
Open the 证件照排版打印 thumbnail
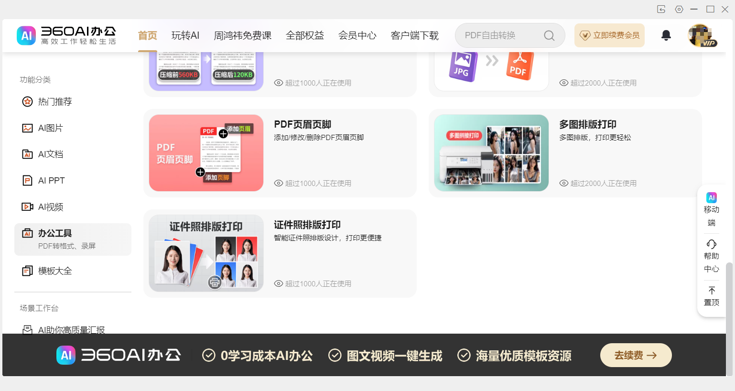(x=206, y=253)
